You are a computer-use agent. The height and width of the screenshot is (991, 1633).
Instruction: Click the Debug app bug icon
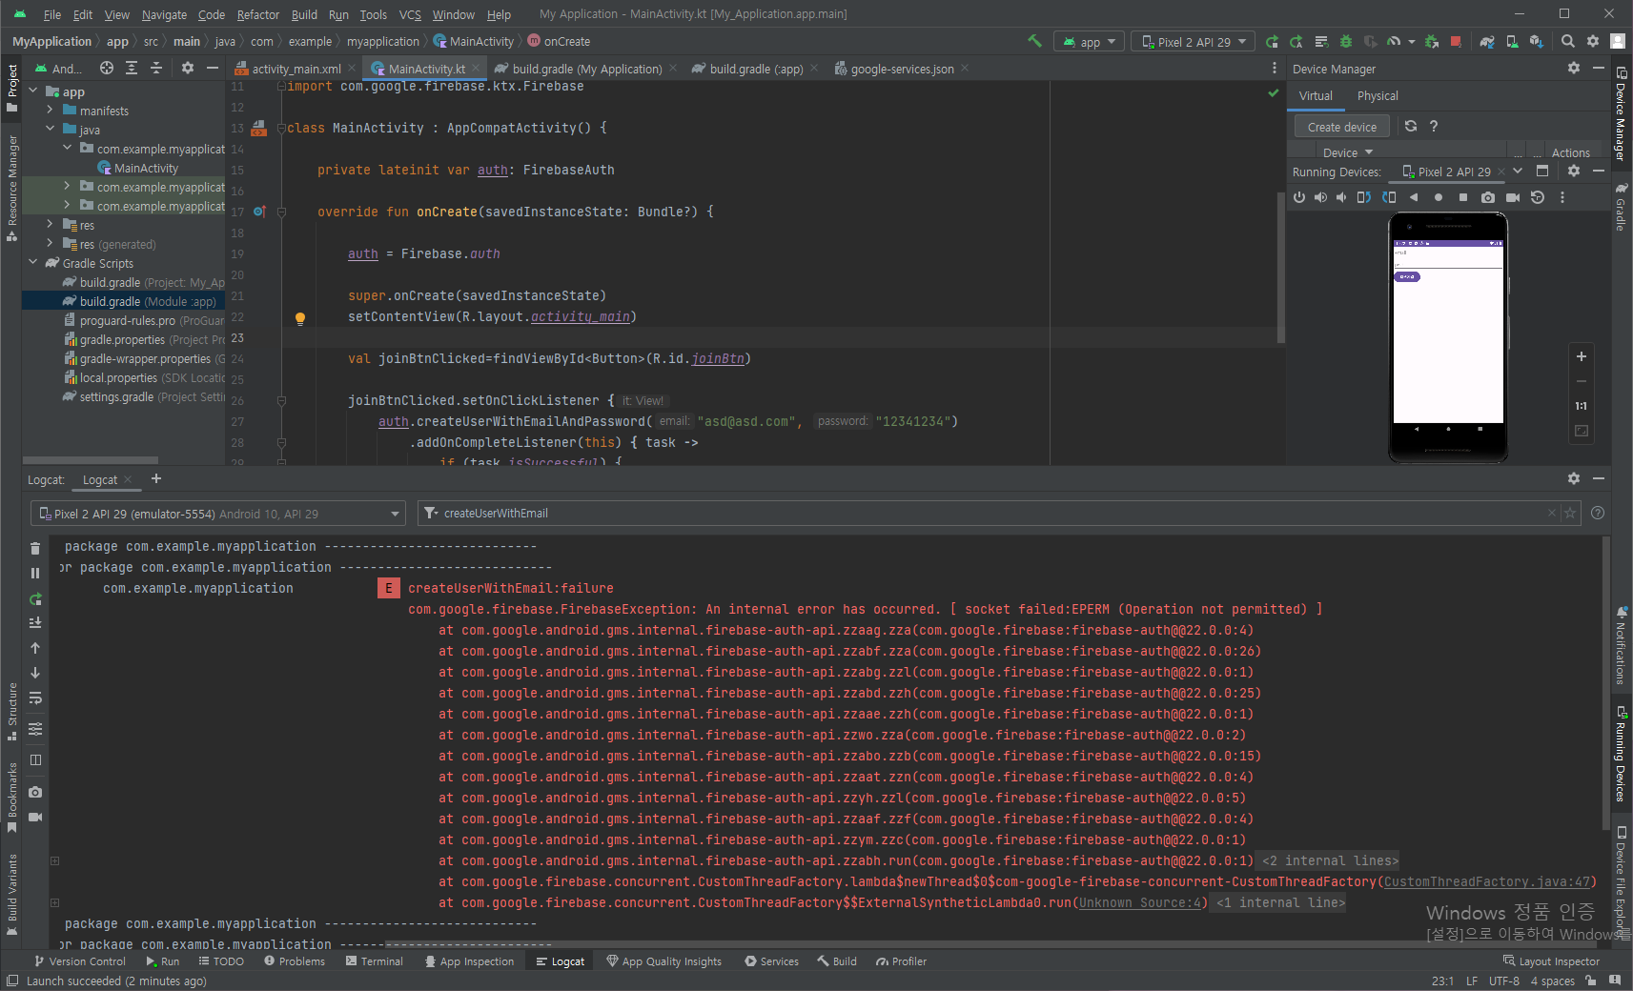tap(1346, 41)
